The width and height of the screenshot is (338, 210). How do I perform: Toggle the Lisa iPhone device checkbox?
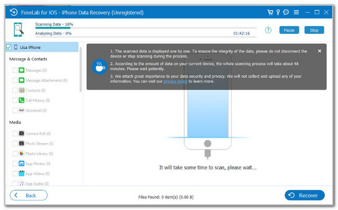coord(9,47)
